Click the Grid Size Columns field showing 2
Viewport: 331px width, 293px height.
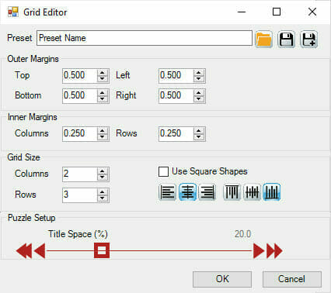click(80, 174)
